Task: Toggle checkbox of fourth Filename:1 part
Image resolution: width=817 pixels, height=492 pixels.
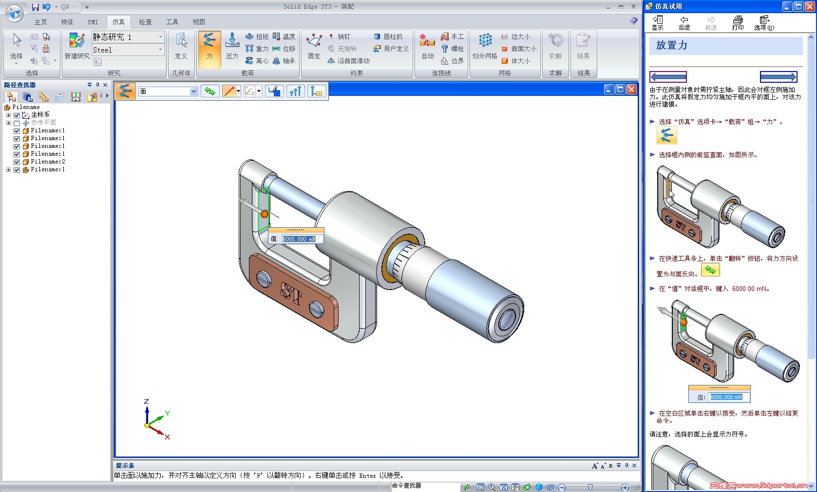Action: [x=17, y=154]
